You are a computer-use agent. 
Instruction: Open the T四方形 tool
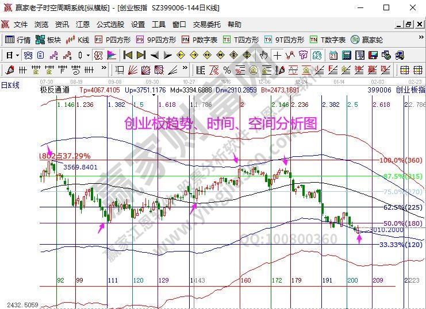[241, 40]
